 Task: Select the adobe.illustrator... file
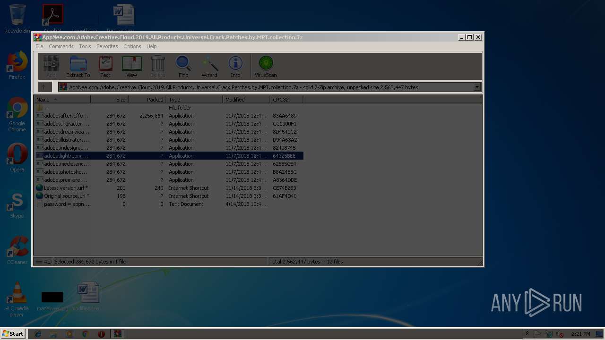tap(169, 140)
